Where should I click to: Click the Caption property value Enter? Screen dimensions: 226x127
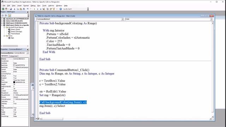click(x=20, y=72)
